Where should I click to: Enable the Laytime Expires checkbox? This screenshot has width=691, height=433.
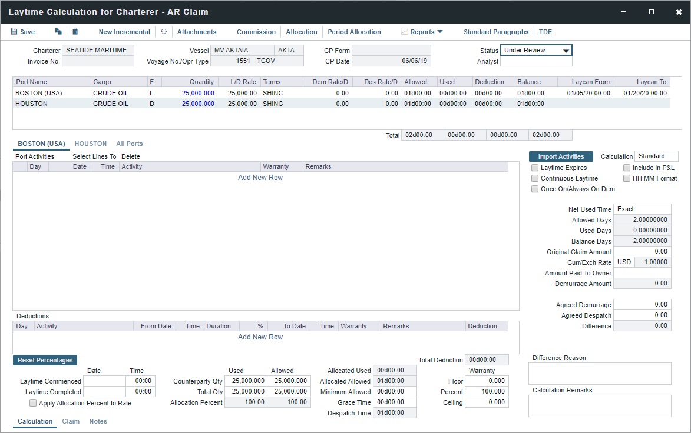[x=535, y=168]
